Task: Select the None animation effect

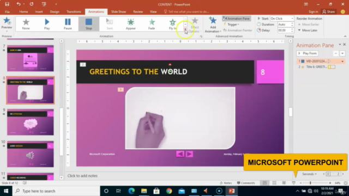Action: click(26, 24)
